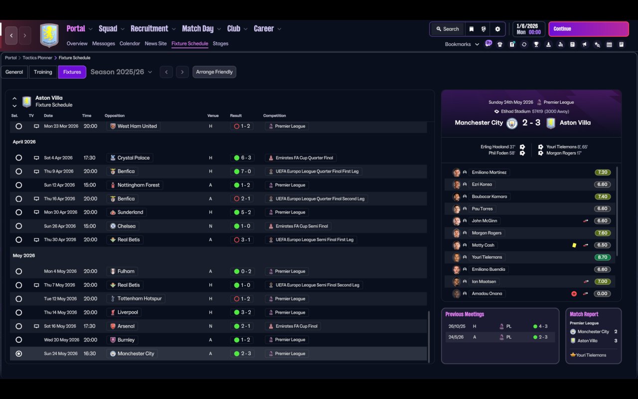Toggle the Aston Villa fixture schedule up/down chevrons
This screenshot has height=399, width=638.
[14, 102]
